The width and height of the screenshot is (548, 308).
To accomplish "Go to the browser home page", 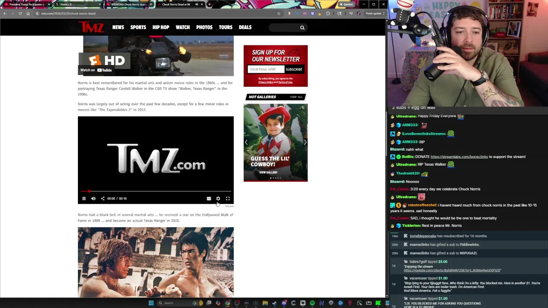I will pos(28,13).
